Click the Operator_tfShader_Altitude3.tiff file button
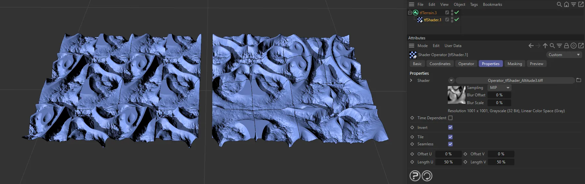This screenshot has width=585, height=184. 515,81
